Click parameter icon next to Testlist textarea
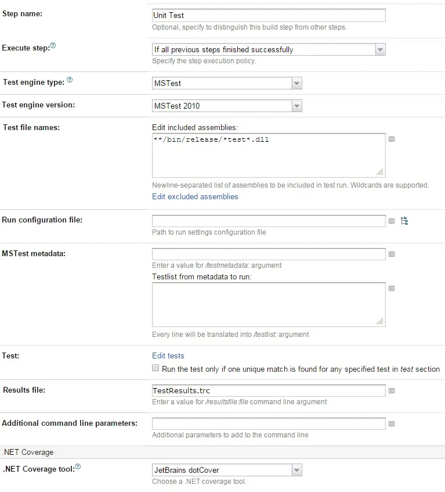Image resolution: width=445 pixels, height=492 pixels. (x=392, y=288)
